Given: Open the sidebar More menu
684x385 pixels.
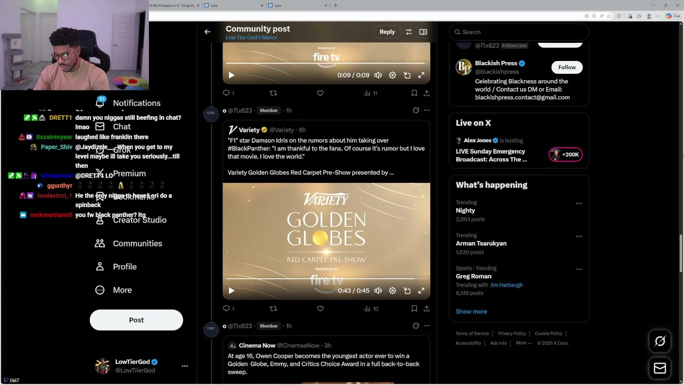Looking at the screenshot, I should coord(113,290).
